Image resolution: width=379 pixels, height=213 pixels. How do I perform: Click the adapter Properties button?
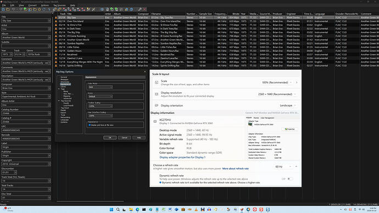point(290,129)
